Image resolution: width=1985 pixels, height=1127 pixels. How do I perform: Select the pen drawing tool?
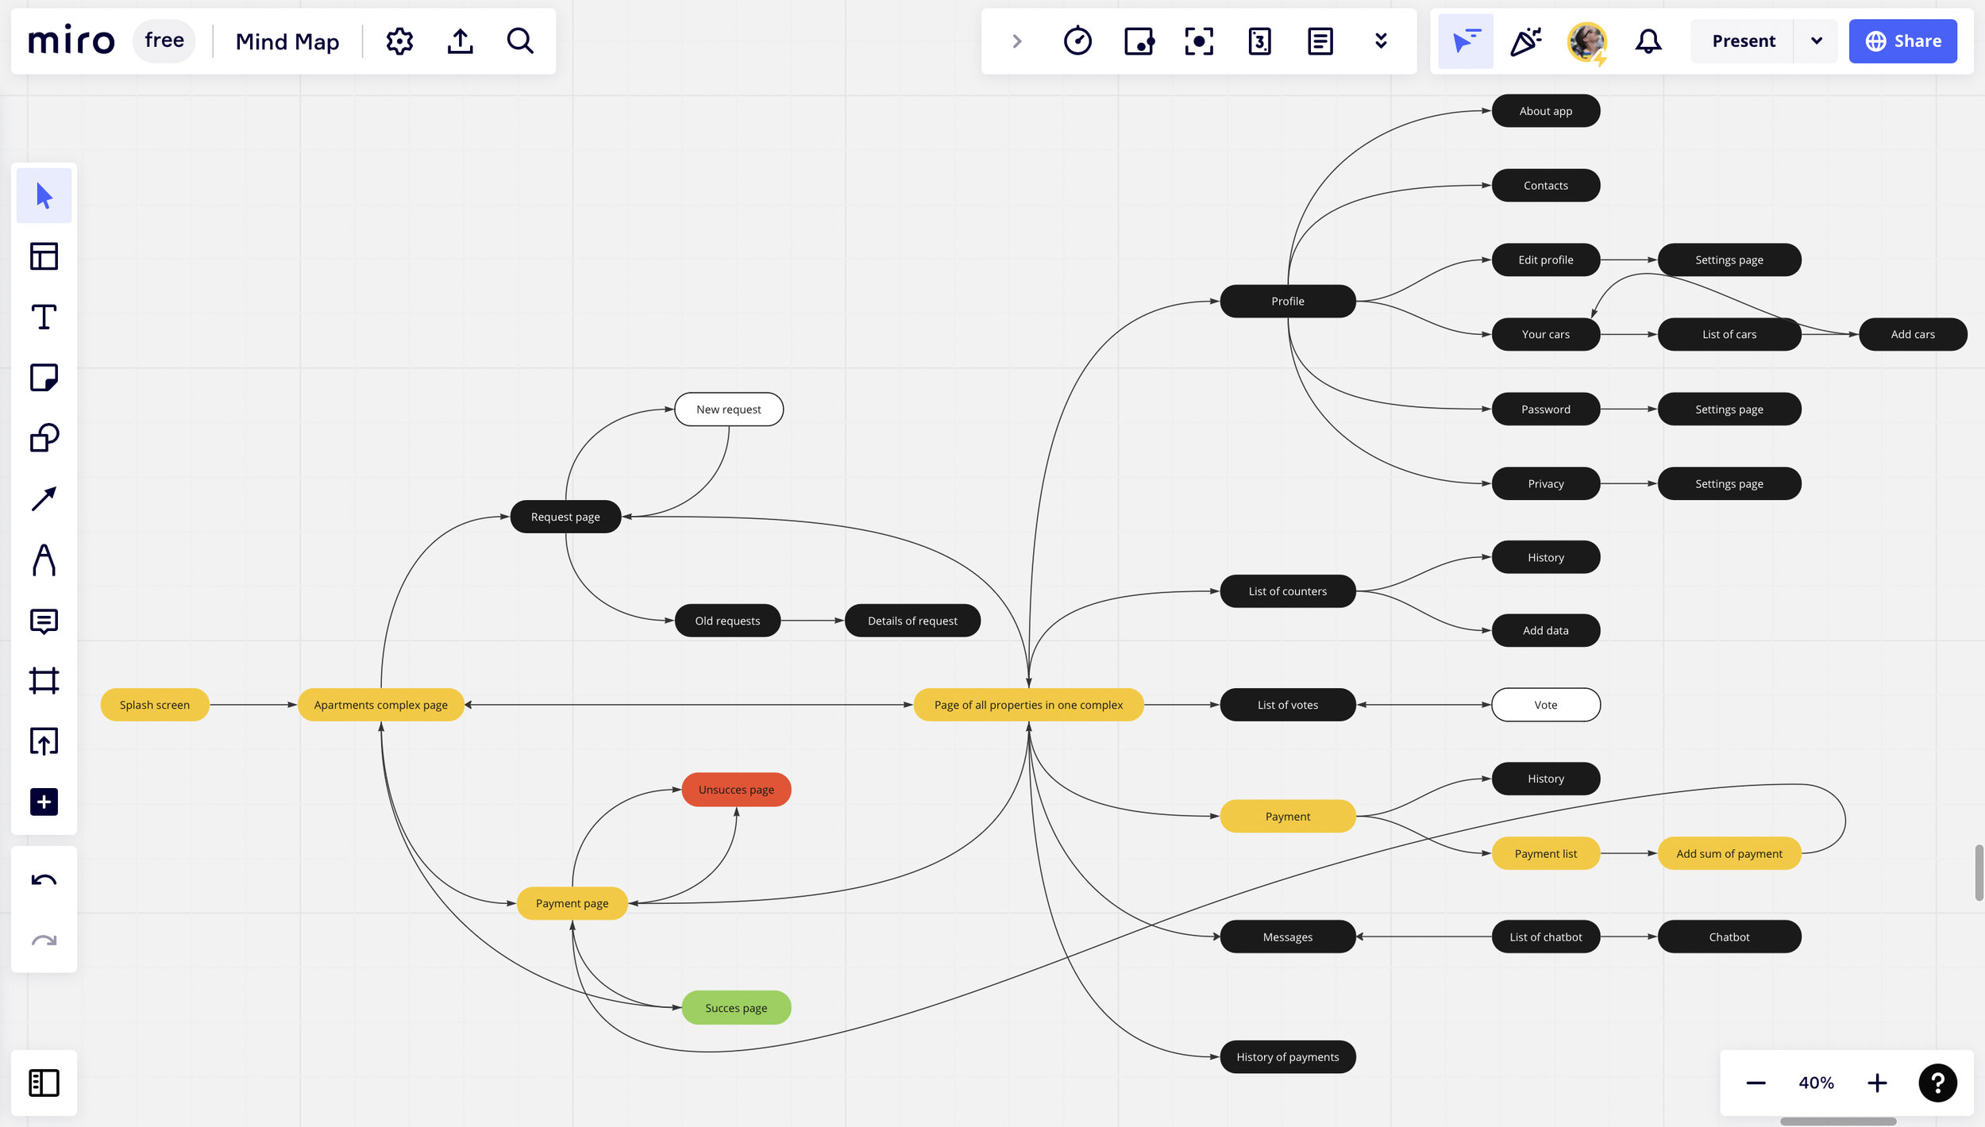click(x=44, y=560)
